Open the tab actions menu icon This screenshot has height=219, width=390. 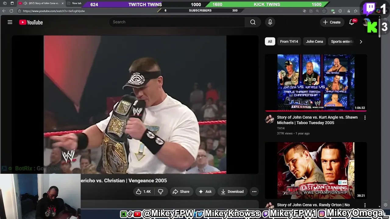12,3
